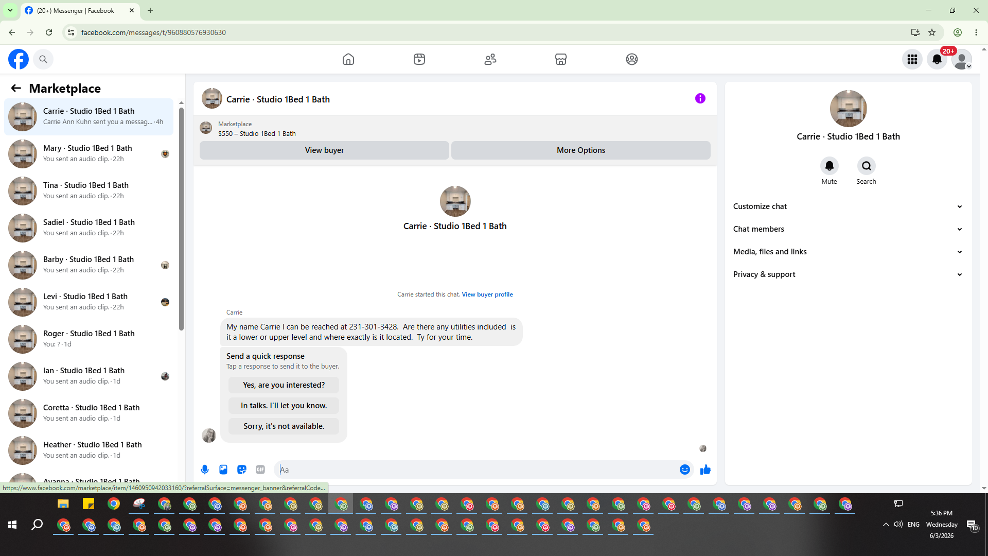The height and width of the screenshot is (556, 988).
Task: Open the Sadiel Studio 1Bed 1 Bath chat
Action: pyautogui.click(x=89, y=228)
